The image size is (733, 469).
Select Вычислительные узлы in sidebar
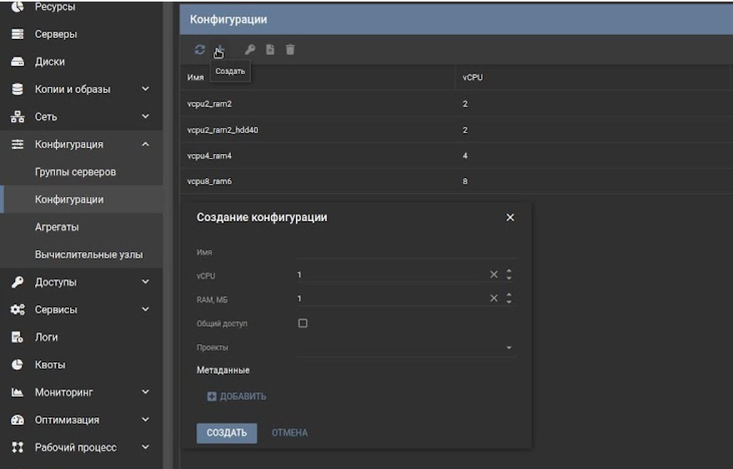[88, 254]
